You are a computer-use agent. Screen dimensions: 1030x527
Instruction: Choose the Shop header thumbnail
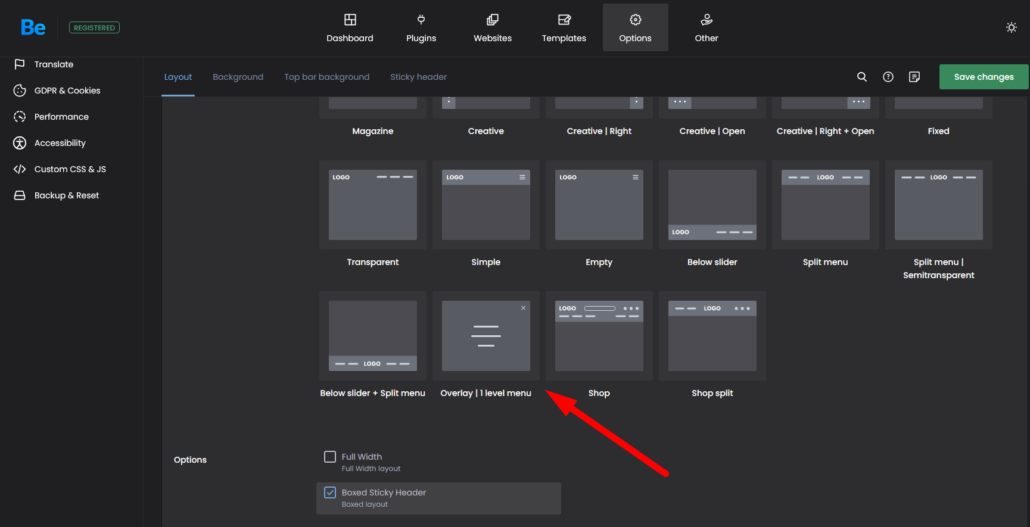tap(599, 336)
